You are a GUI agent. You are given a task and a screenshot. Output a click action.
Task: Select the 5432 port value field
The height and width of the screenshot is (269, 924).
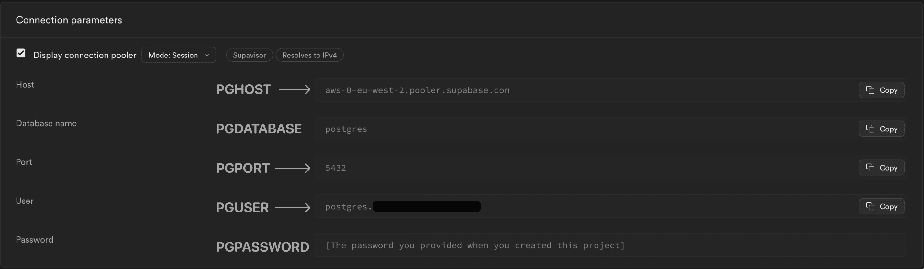point(502,167)
